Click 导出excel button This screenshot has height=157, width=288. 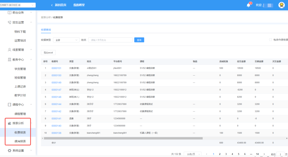(x=48, y=53)
